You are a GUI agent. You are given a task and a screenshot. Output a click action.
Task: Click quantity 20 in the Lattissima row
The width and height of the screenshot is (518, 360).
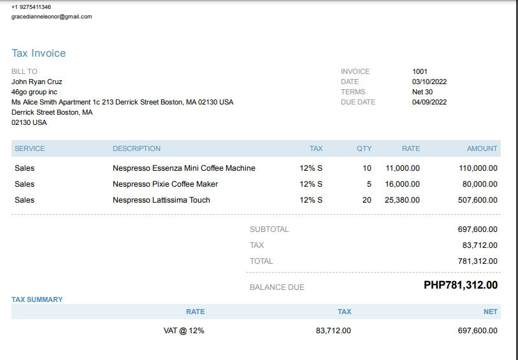[367, 200]
